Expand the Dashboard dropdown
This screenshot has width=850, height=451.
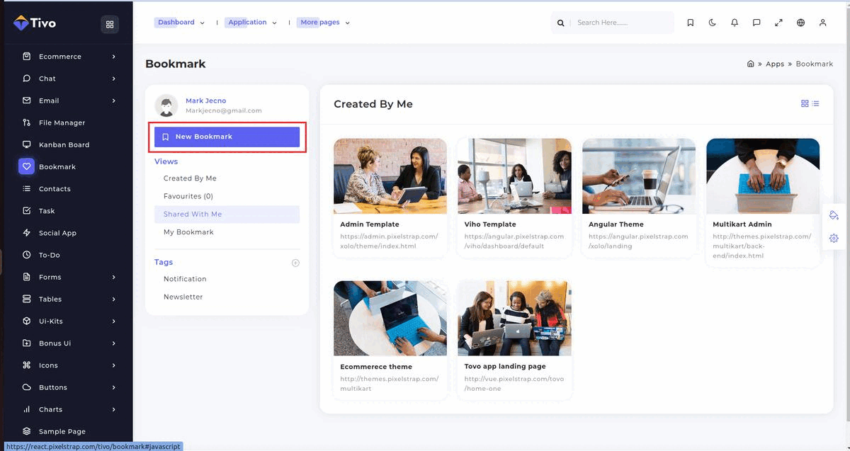tap(181, 23)
